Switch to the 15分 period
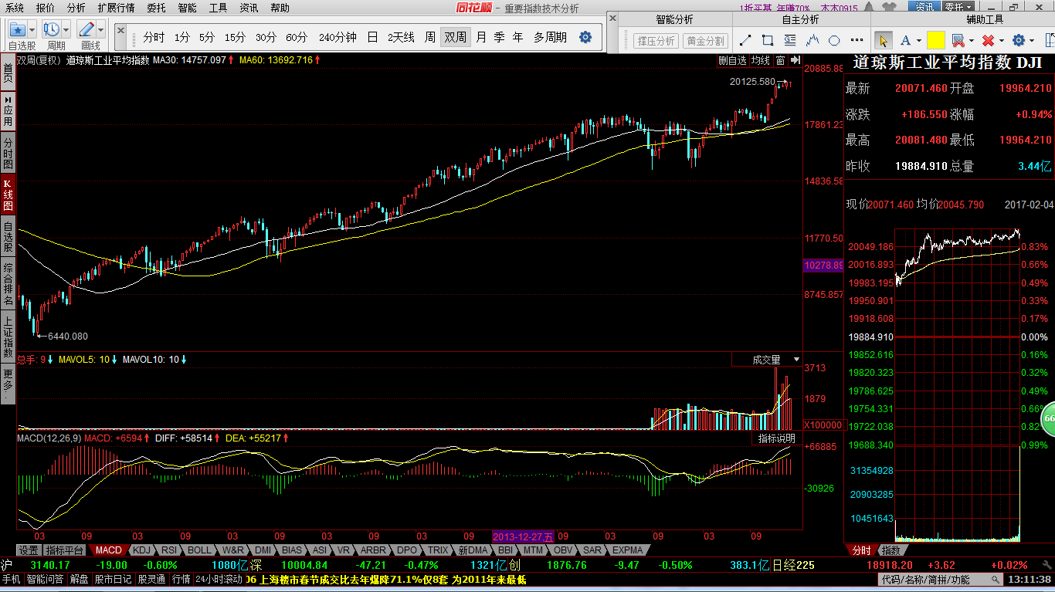Viewport: 1055px width, 592px height. 235,37
